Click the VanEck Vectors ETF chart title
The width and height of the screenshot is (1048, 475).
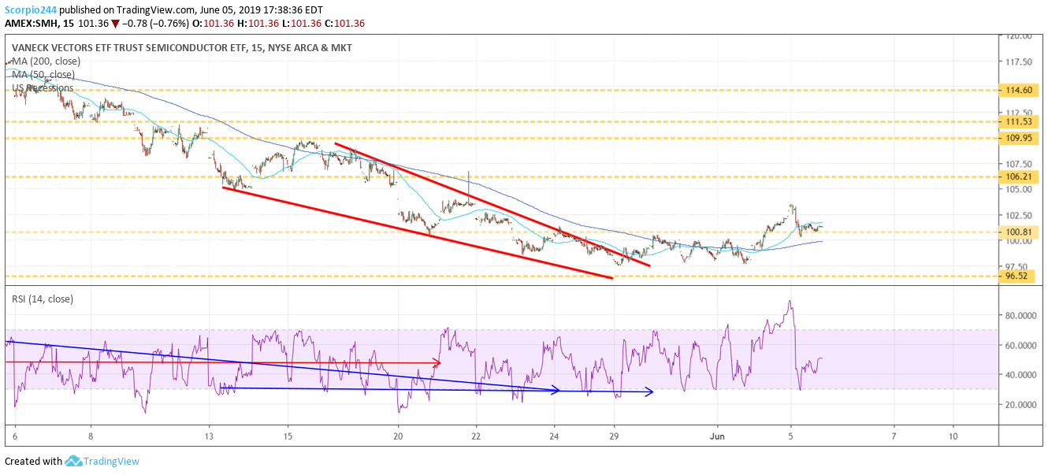coord(181,48)
